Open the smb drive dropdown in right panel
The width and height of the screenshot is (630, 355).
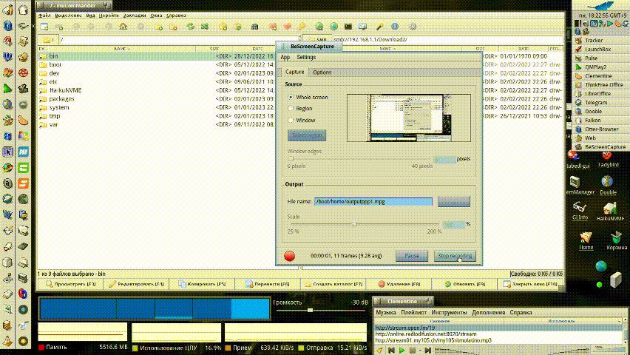317,39
